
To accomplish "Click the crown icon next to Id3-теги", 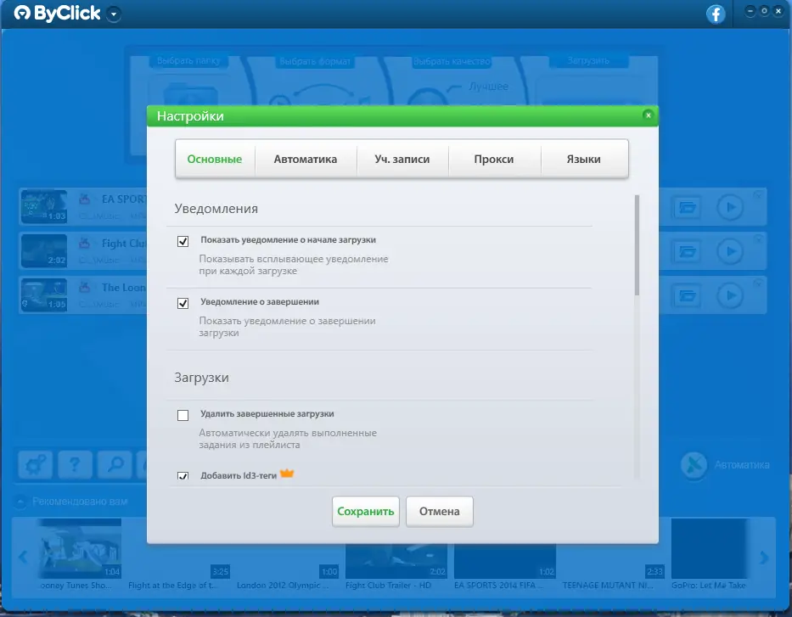I will click(287, 474).
